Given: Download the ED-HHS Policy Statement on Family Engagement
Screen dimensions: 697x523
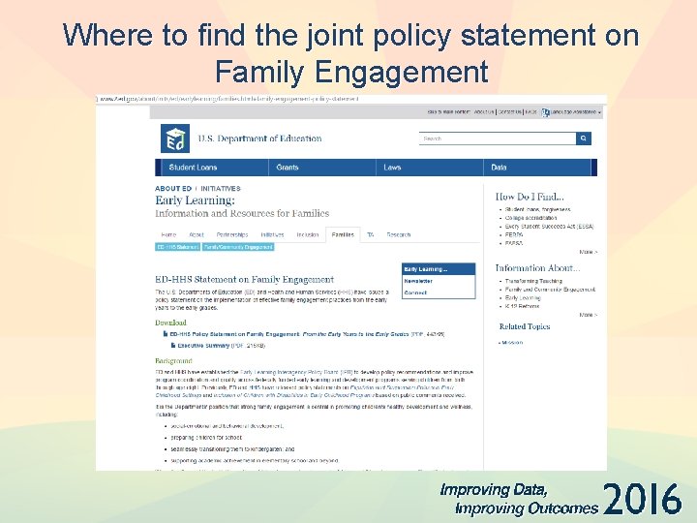Looking at the screenshot, I should tap(288, 334).
